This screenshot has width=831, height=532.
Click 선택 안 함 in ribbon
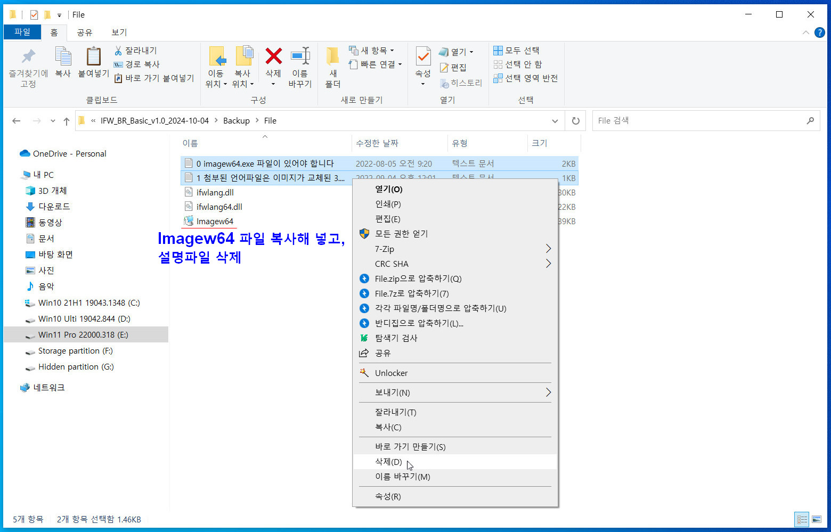[517, 64]
